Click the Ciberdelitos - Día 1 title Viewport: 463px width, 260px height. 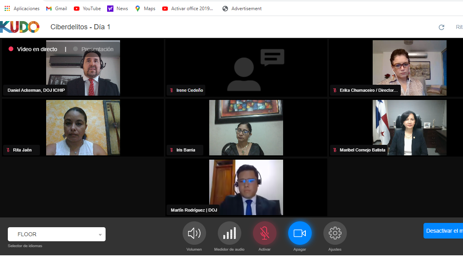click(80, 27)
